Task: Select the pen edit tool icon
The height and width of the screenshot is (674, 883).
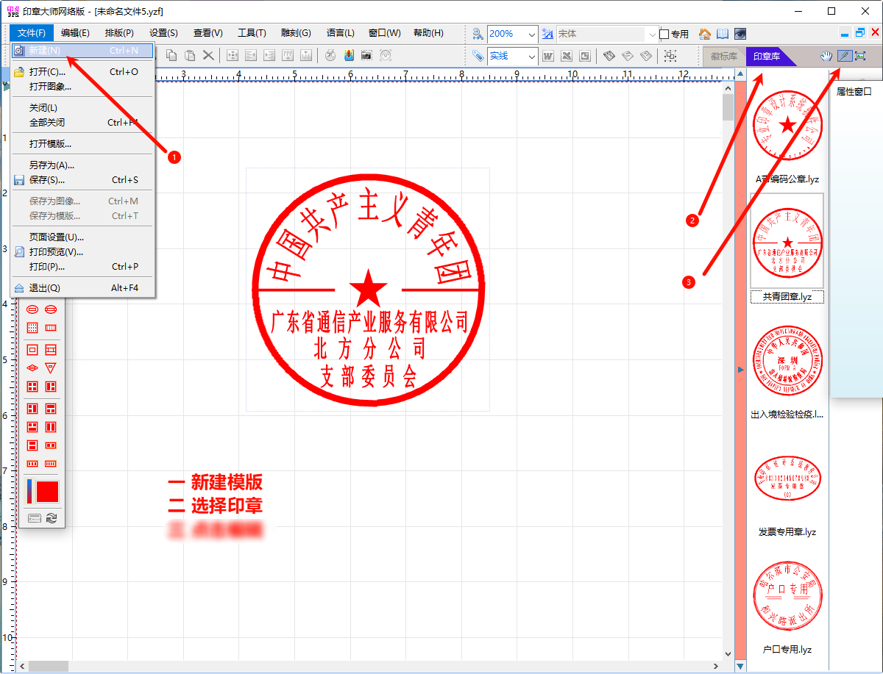Action: point(845,56)
